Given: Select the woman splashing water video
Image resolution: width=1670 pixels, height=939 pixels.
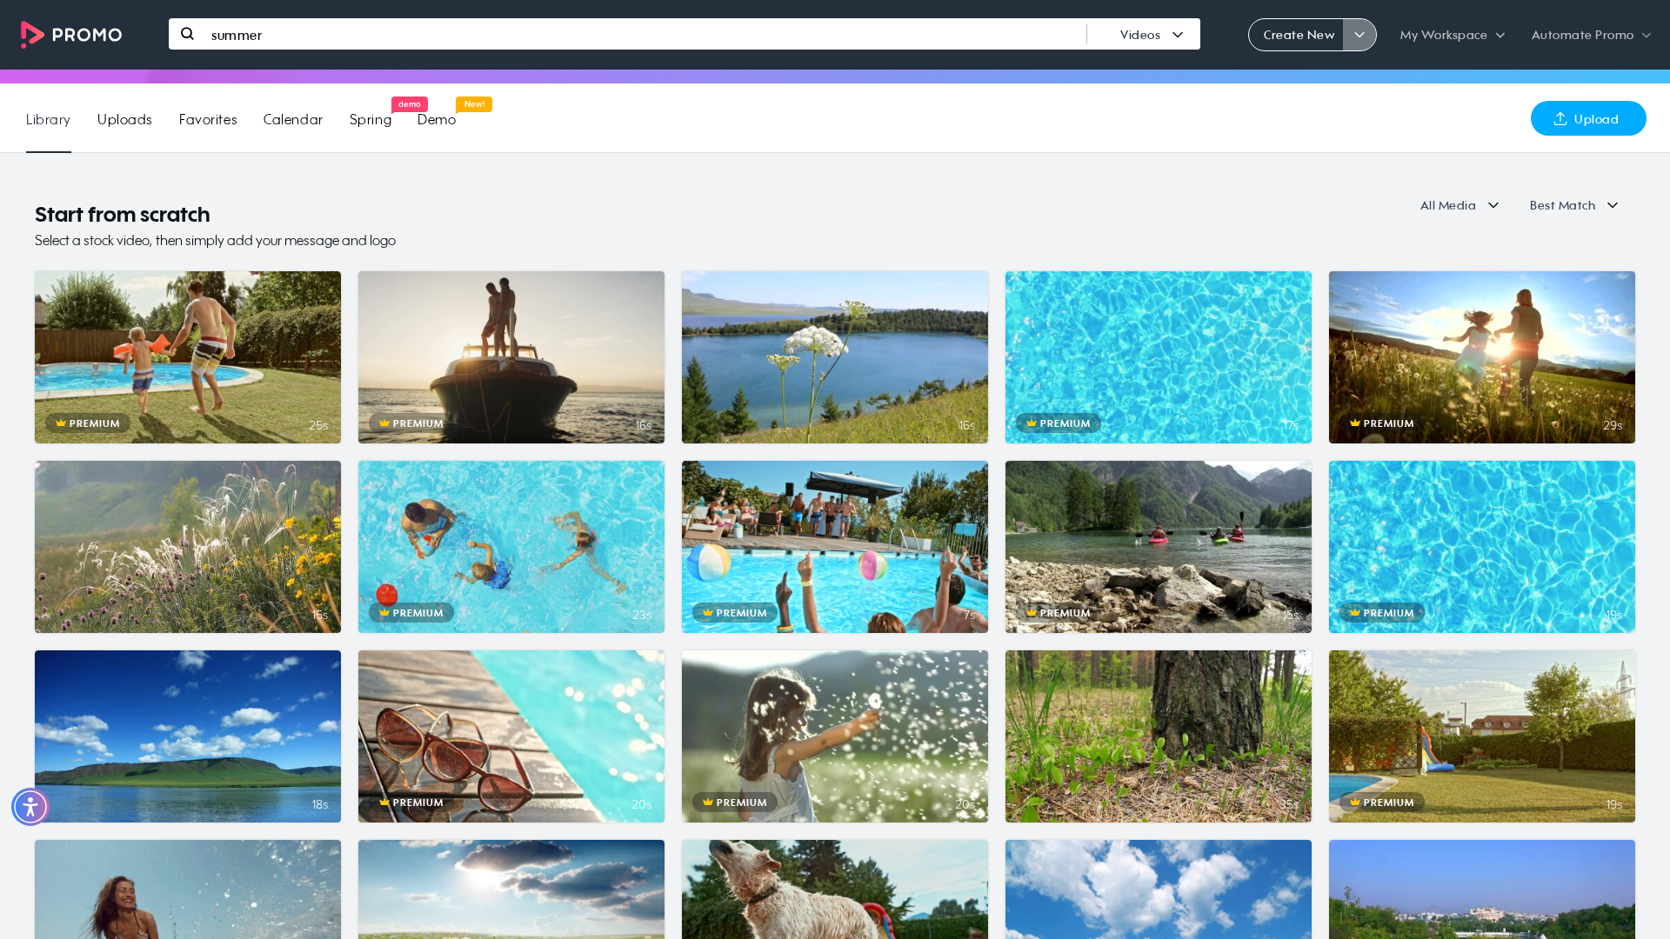Looking at the screenshot, I should (x=188, y=889).
